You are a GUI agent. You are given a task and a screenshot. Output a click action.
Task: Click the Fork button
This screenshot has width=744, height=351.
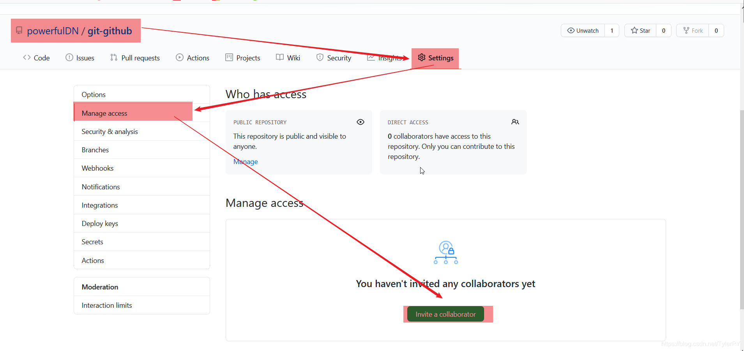tap(693, 30)
